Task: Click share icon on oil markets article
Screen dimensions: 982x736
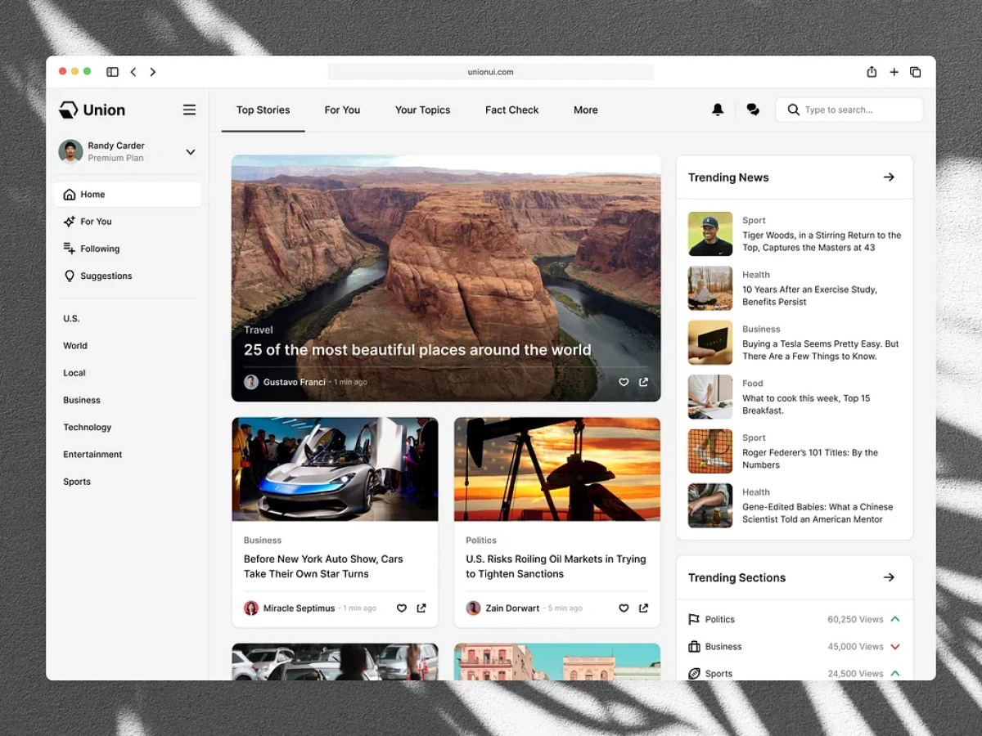Action: tap(643, 608)
